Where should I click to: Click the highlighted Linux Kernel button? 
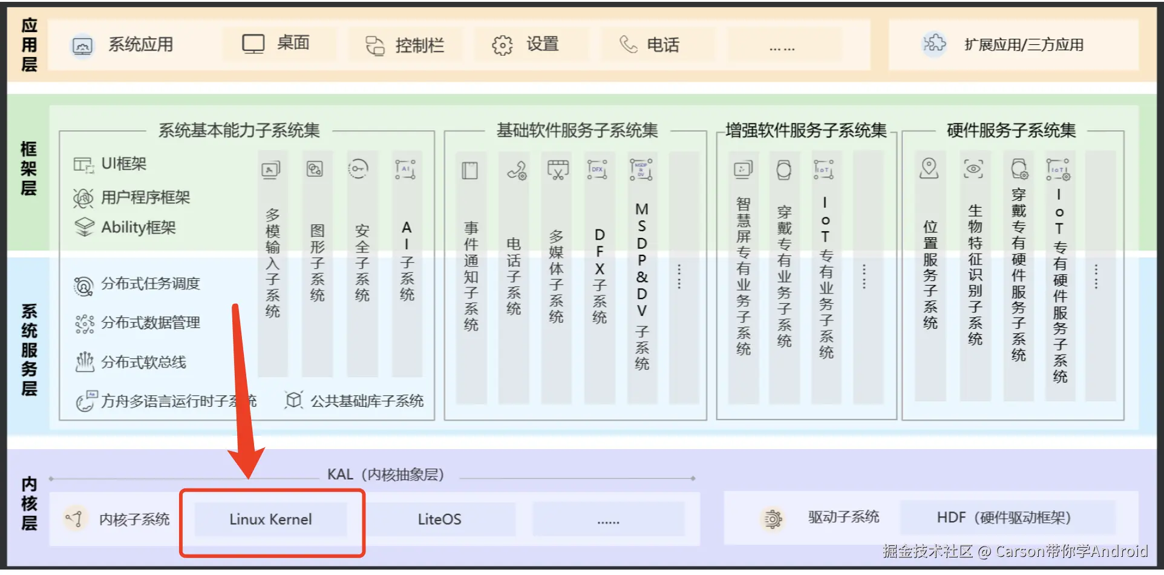pyautogui.click(x=271, y=519)
